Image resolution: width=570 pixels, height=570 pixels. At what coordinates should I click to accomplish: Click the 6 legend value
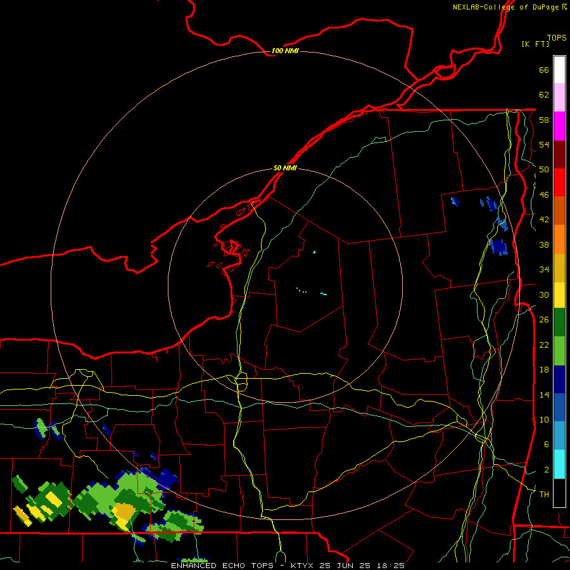546,445
